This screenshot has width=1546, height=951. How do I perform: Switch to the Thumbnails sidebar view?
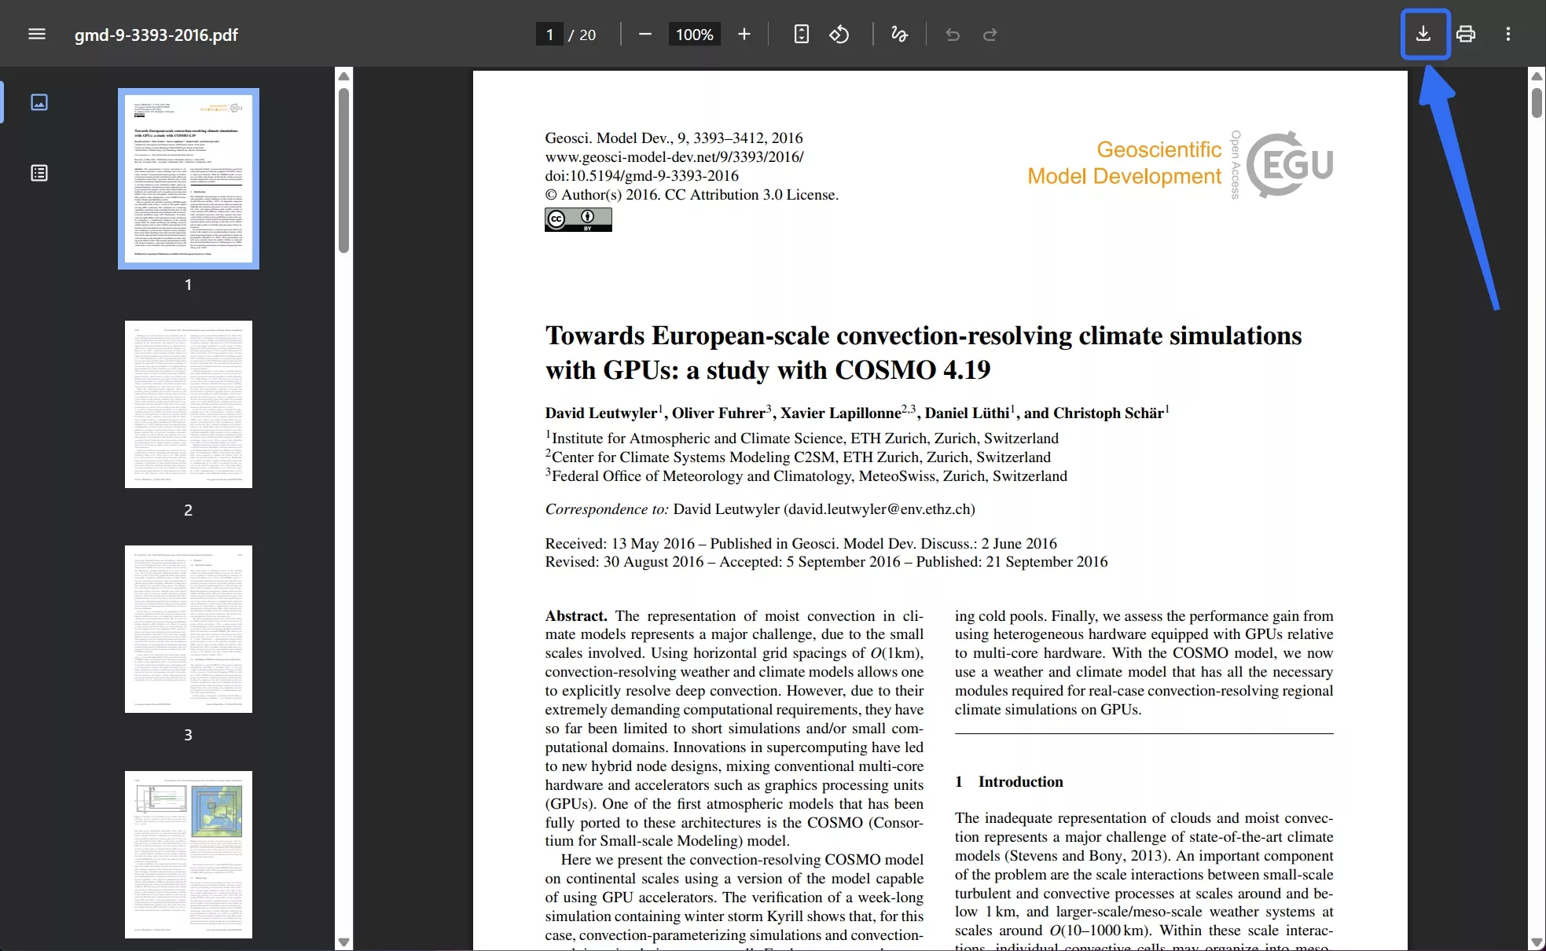(x=39, y=102)
